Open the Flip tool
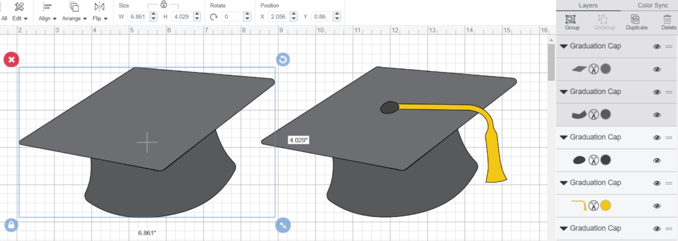Viewport: 678px width, 241px height. pos(99,6)
